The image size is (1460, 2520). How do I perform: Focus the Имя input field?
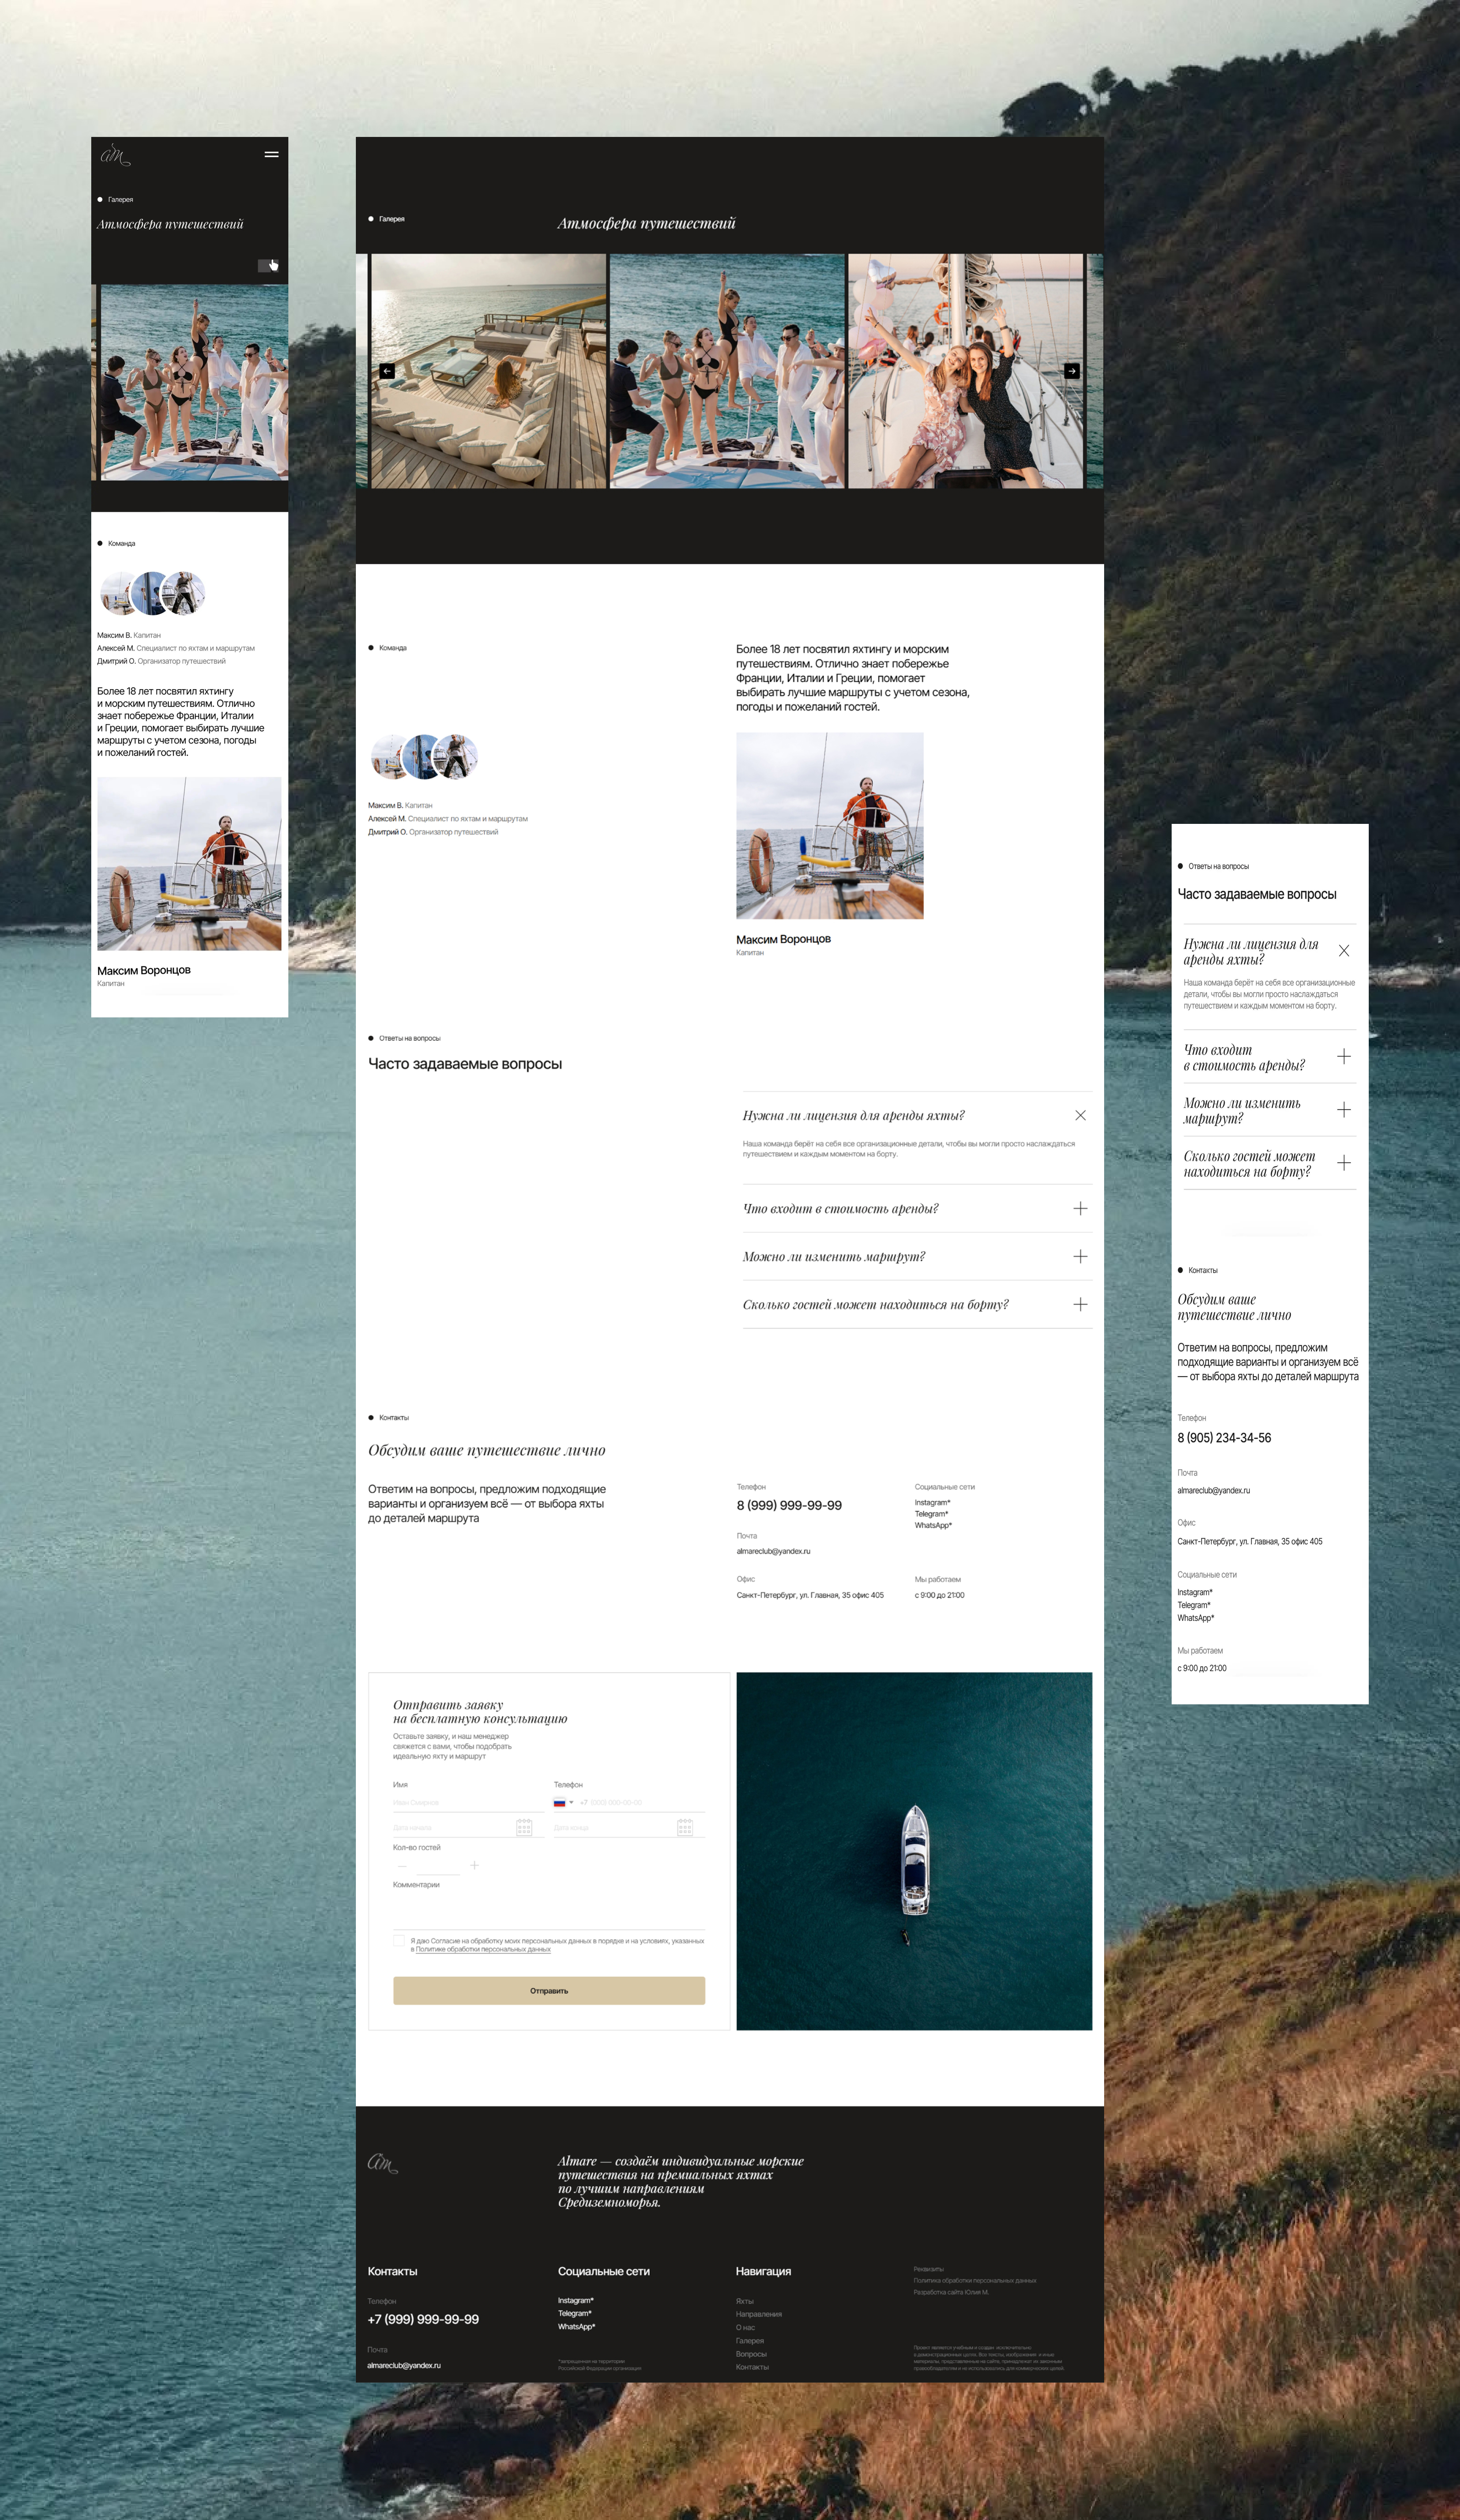(468, 1802)
